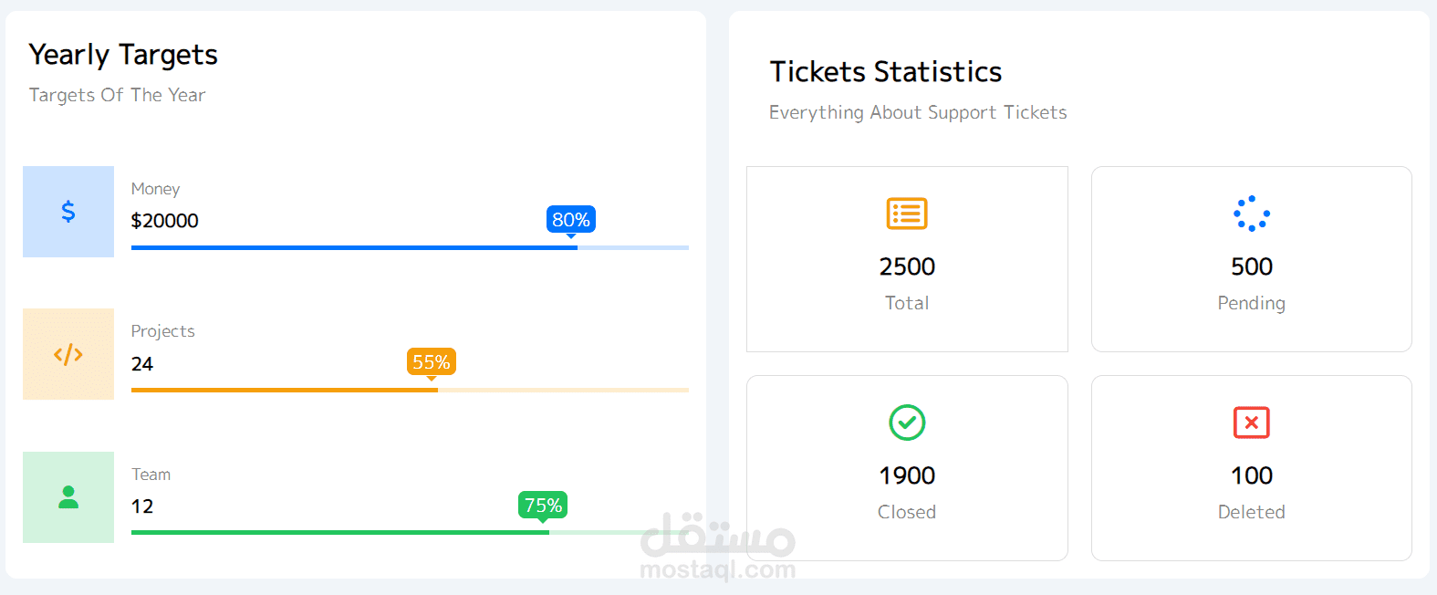Click the 55% orange tooltip badge

(x=431, y=361)
